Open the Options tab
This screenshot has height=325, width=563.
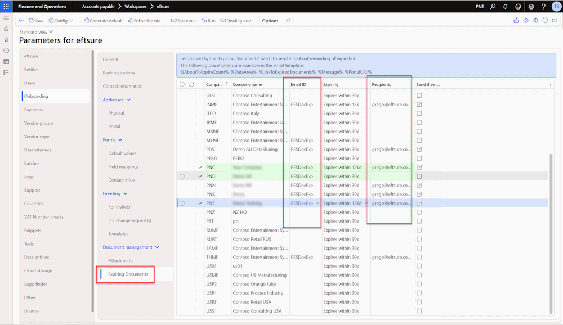(270, 21)
